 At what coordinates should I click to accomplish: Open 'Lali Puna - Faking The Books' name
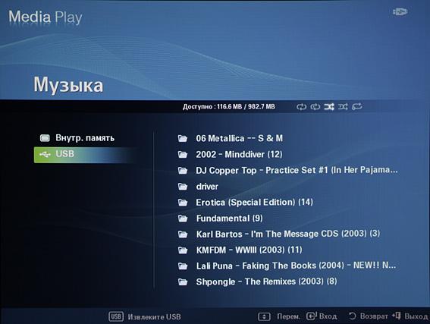click(296, 266)
